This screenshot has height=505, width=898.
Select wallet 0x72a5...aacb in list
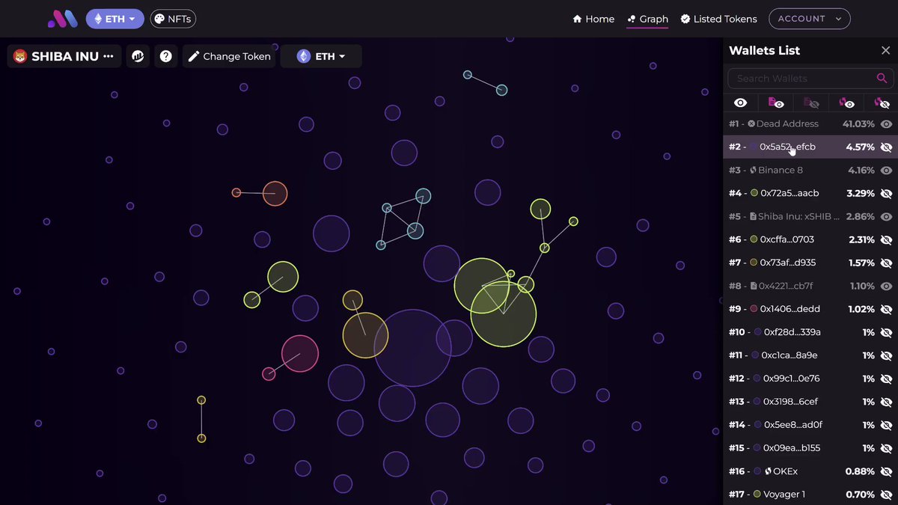pyautogui.click(x=810, y=194)
